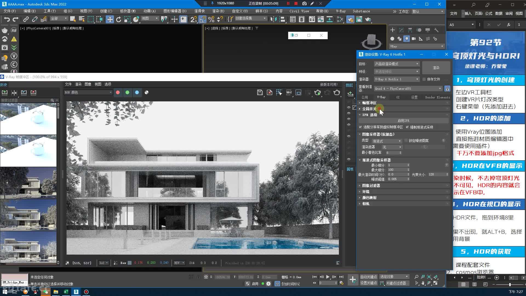Play the animation in time controls
The height and width of the screenshot is (296, 526).
(x=328, y=277)
